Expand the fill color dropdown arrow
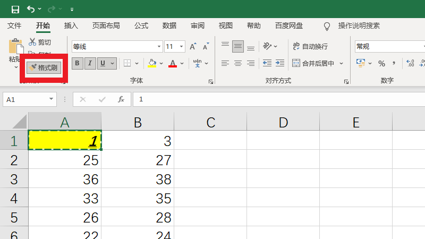 coord(161,63)
